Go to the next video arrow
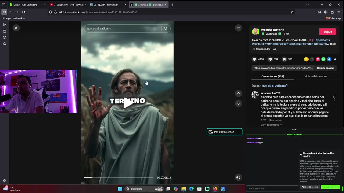The height and width of the screenshot is (193, 344). click(x=238, y=103)
